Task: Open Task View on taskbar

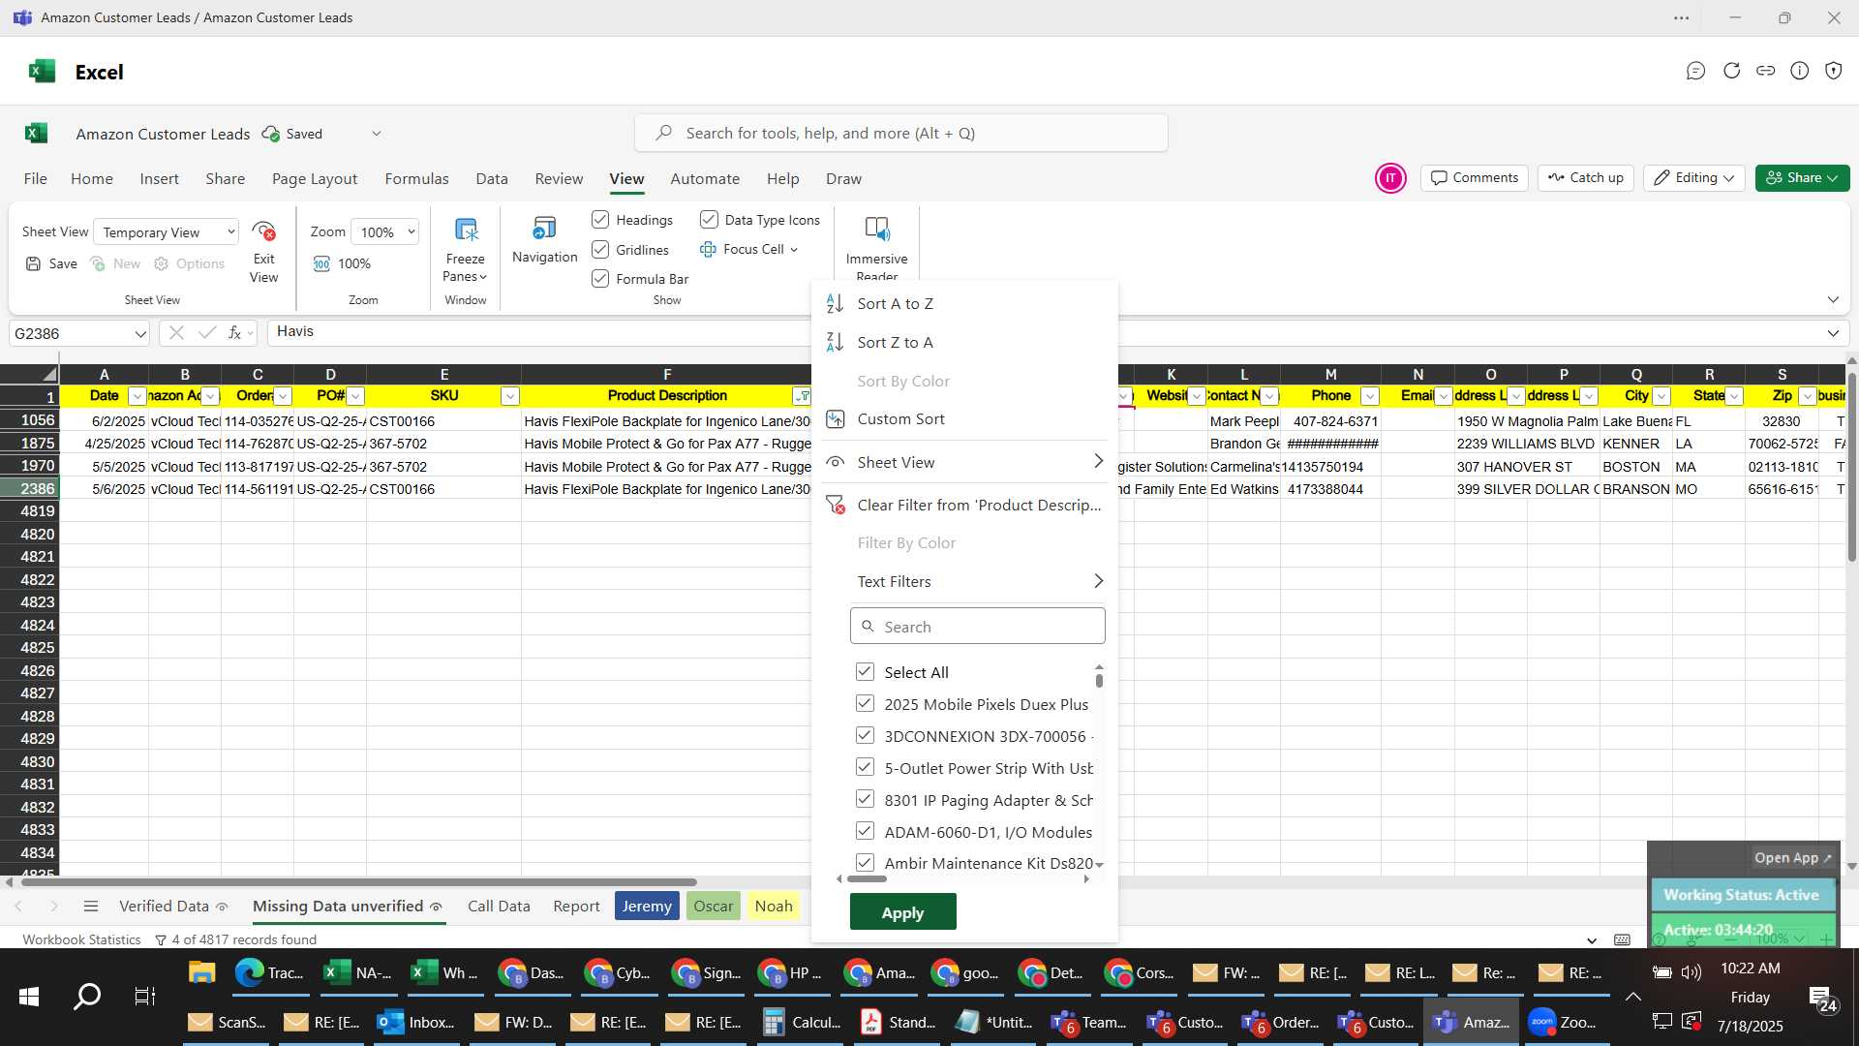Action: [144, 996]
